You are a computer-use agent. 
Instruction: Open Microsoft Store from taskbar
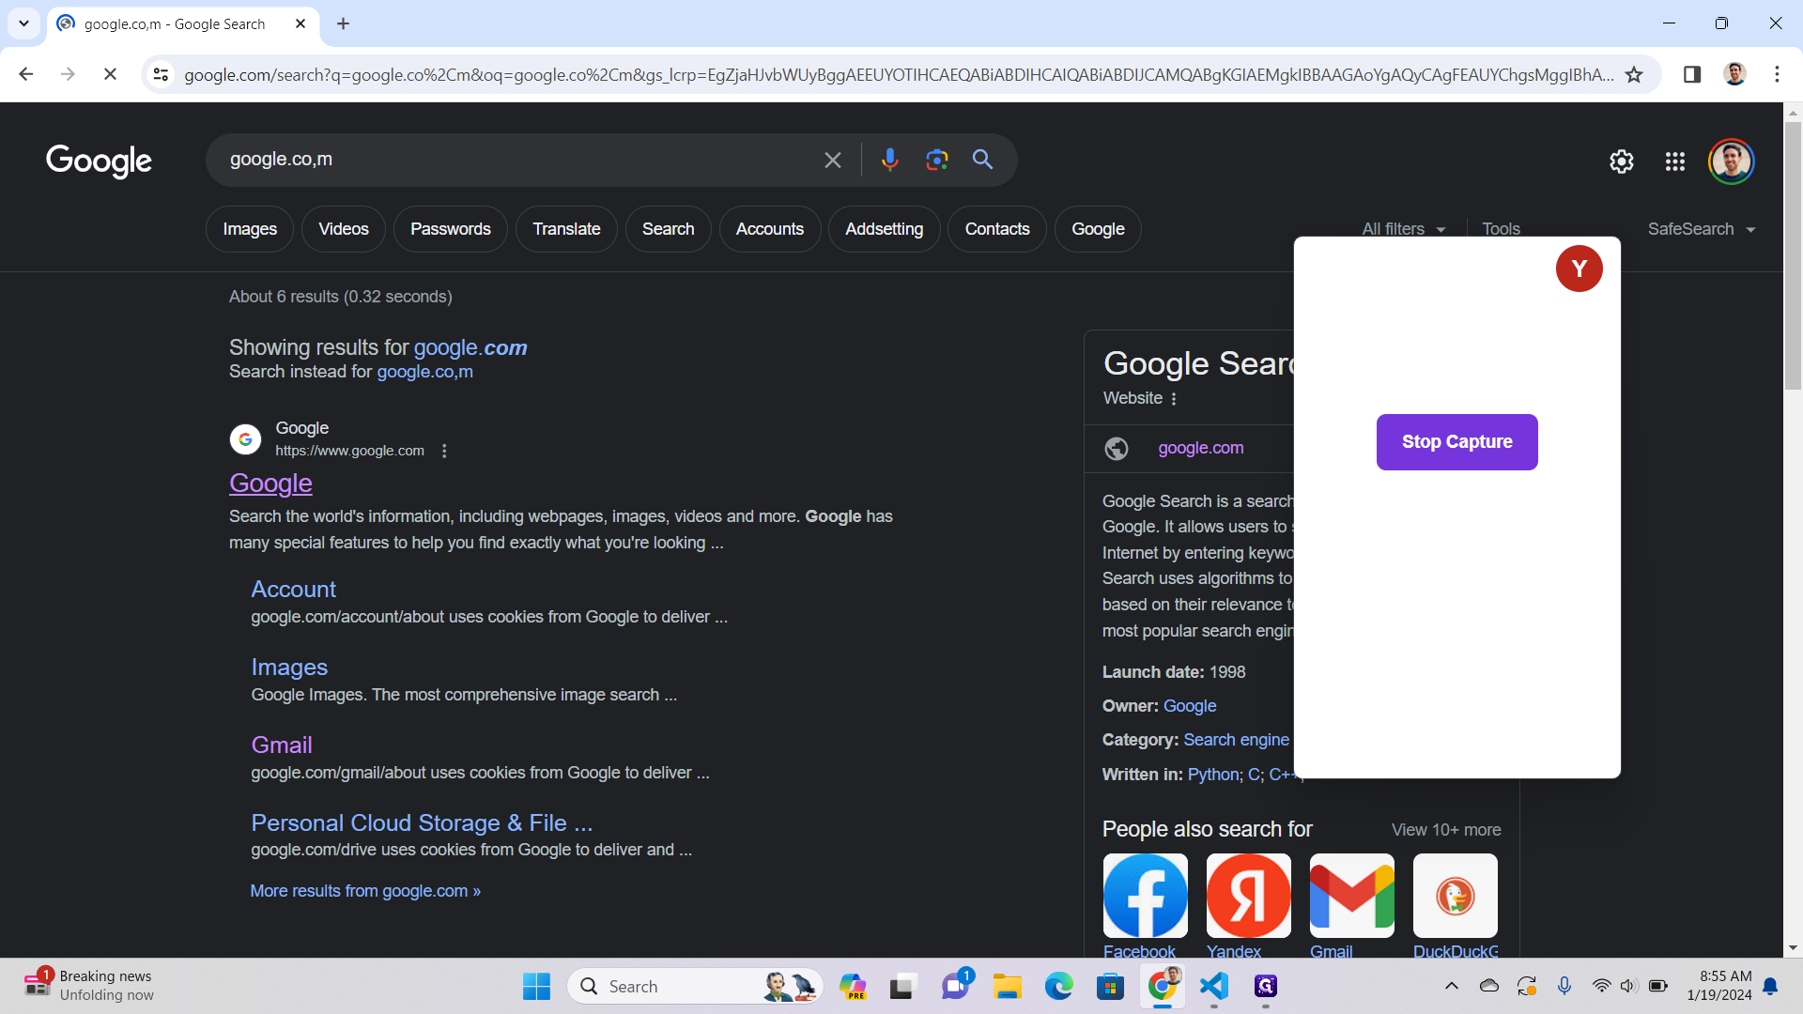(1110, 986)
